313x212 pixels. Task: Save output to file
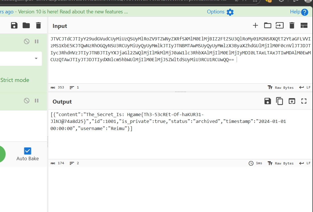pos(267,101)
